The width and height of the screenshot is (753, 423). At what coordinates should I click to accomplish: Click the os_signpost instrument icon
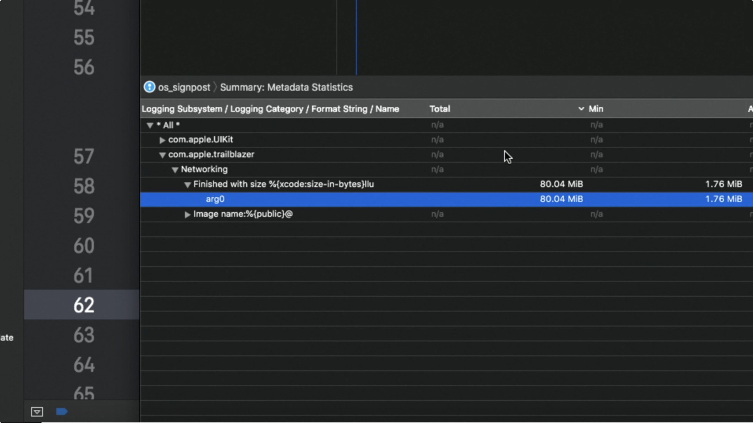(149, 87)
